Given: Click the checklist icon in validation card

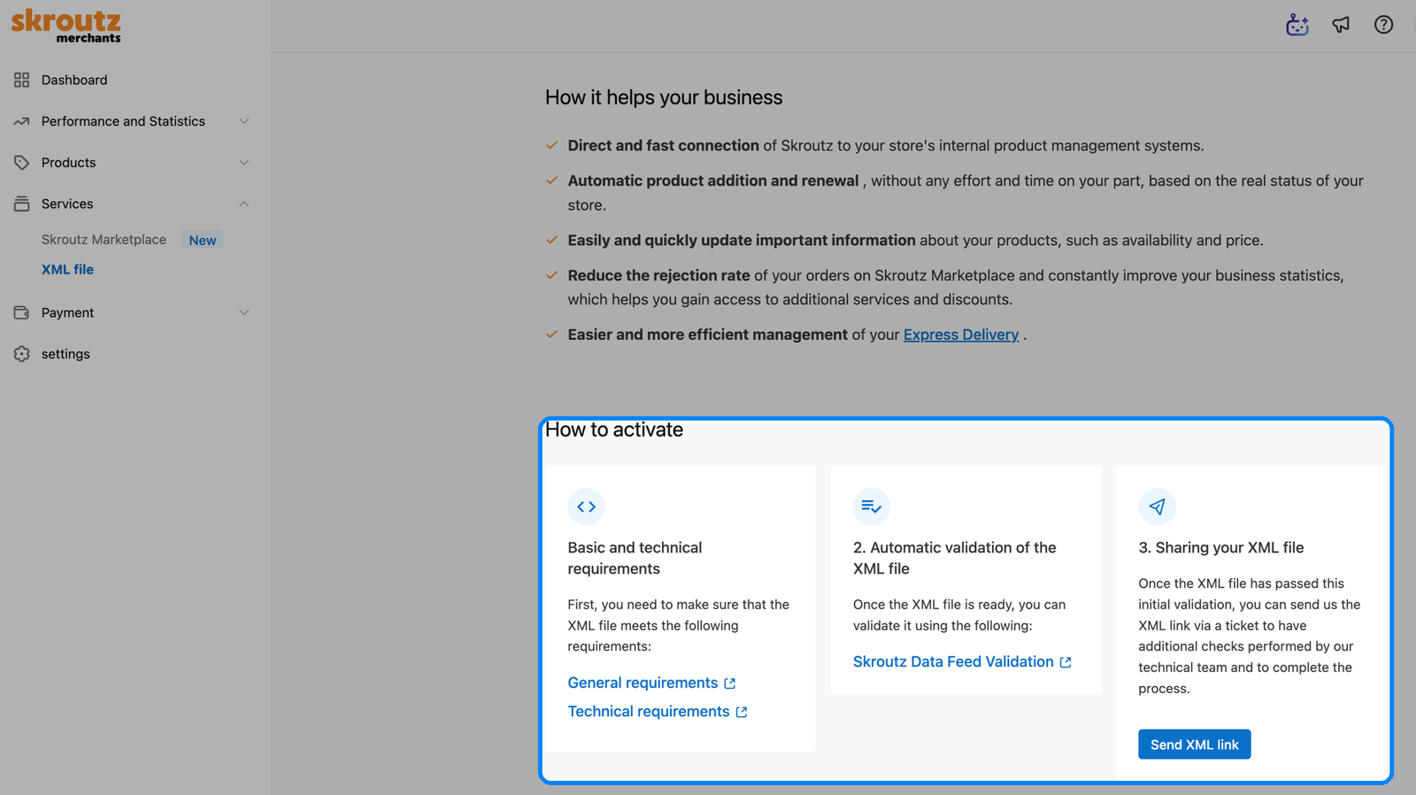Looking at the screenshot, I should (872, 506).
